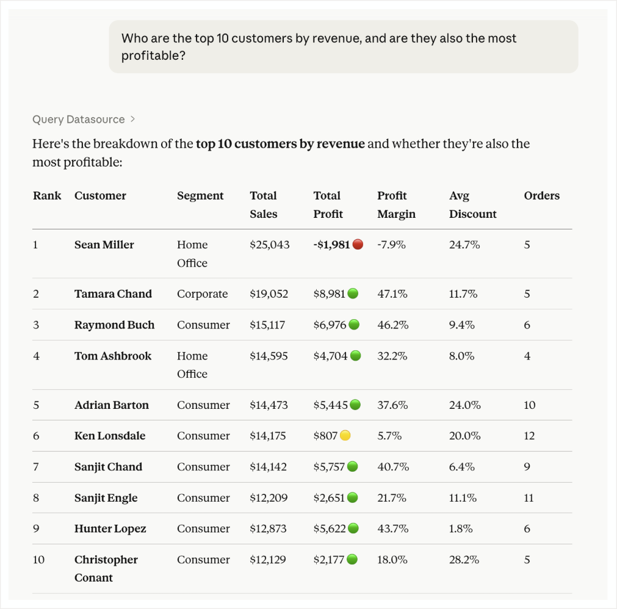The height and width of the screenshot is (609, 617).
Task: Click the green dot beside Christopher Conant's $2,177
Action: [x=353, y=560]
